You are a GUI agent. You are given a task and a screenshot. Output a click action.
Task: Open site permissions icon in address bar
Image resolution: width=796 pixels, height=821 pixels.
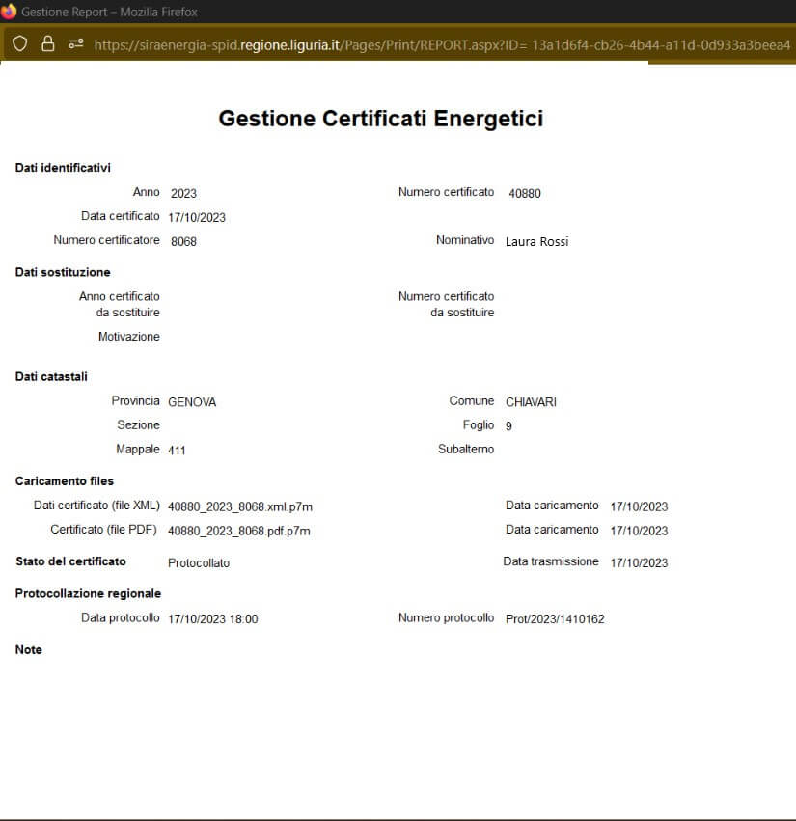click(76, 43)
